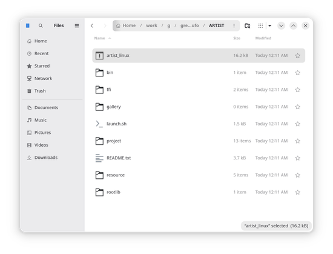The height and width of the screenshot is (254, 333).
Task: Open Home in the sidebar
Action: pyautogui.click(x=52, y=41)
